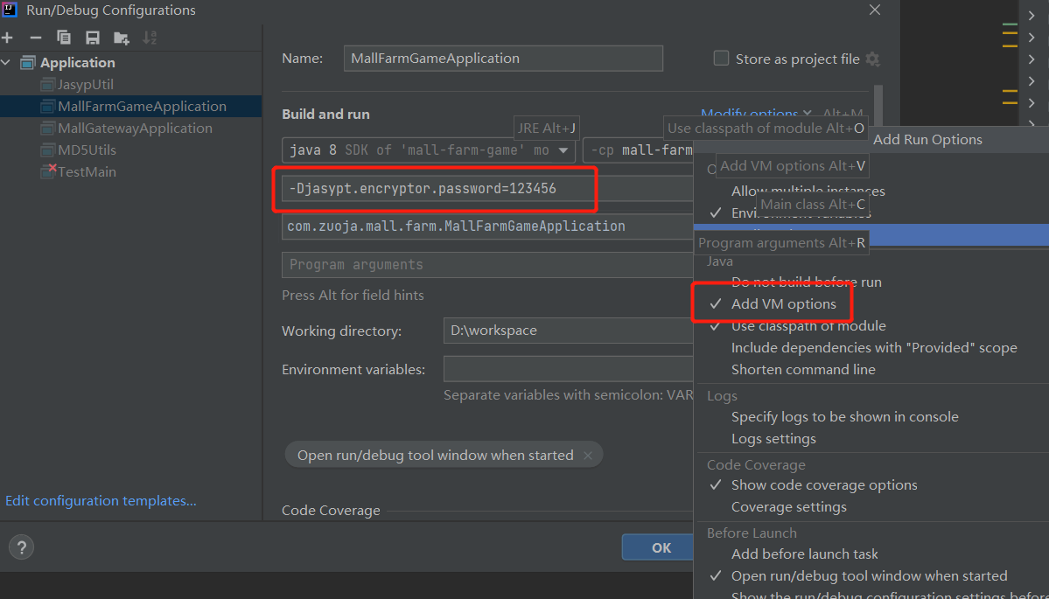Screen dimensions: 1049x599
Task: Click the -cp mall-farm module field
Action: (x=638, y=150)
